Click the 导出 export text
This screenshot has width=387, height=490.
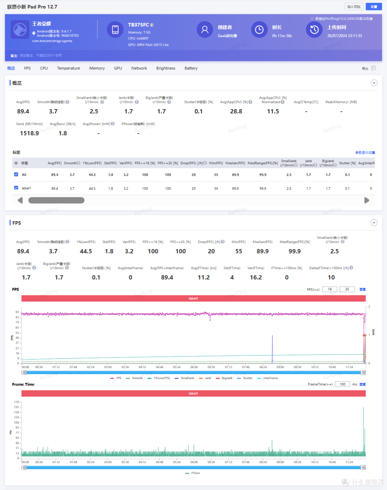[365, 68]
